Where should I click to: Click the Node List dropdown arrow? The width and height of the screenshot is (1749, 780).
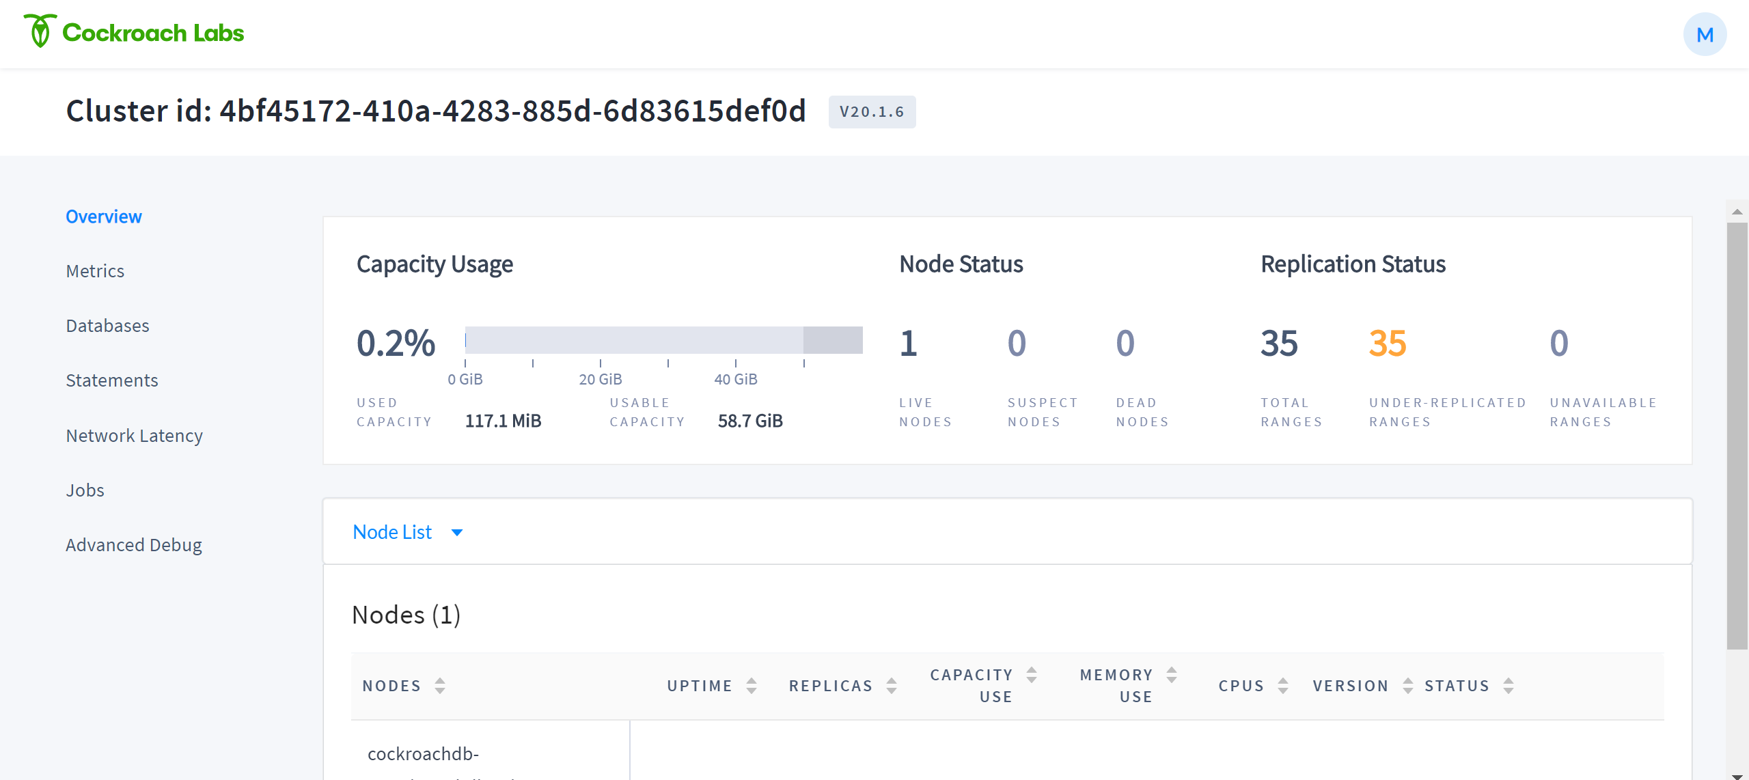click(457, 533)
